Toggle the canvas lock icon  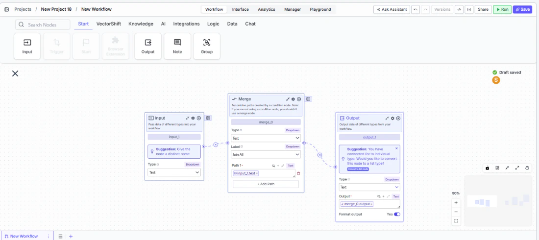tap(488, 168)
